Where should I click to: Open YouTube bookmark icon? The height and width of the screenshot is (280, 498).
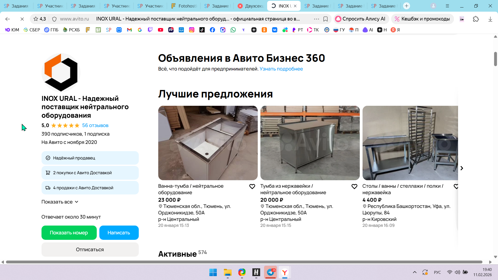point(161,30)
